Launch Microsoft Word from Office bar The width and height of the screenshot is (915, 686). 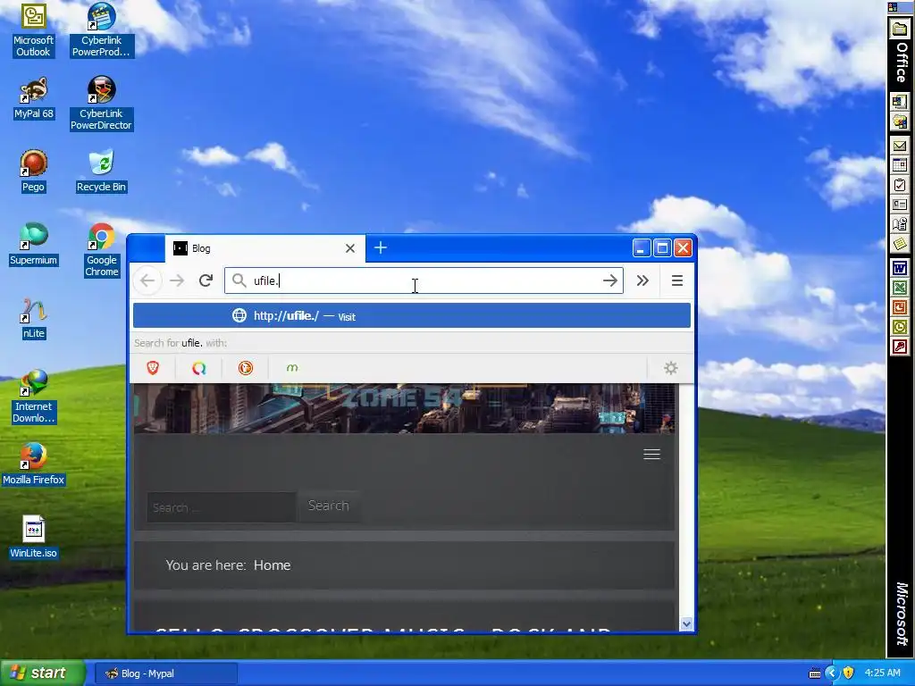(x=900, y=268)
